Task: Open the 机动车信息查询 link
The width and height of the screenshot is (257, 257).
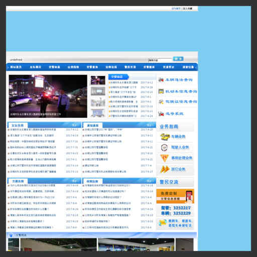Action: (181, 91)
